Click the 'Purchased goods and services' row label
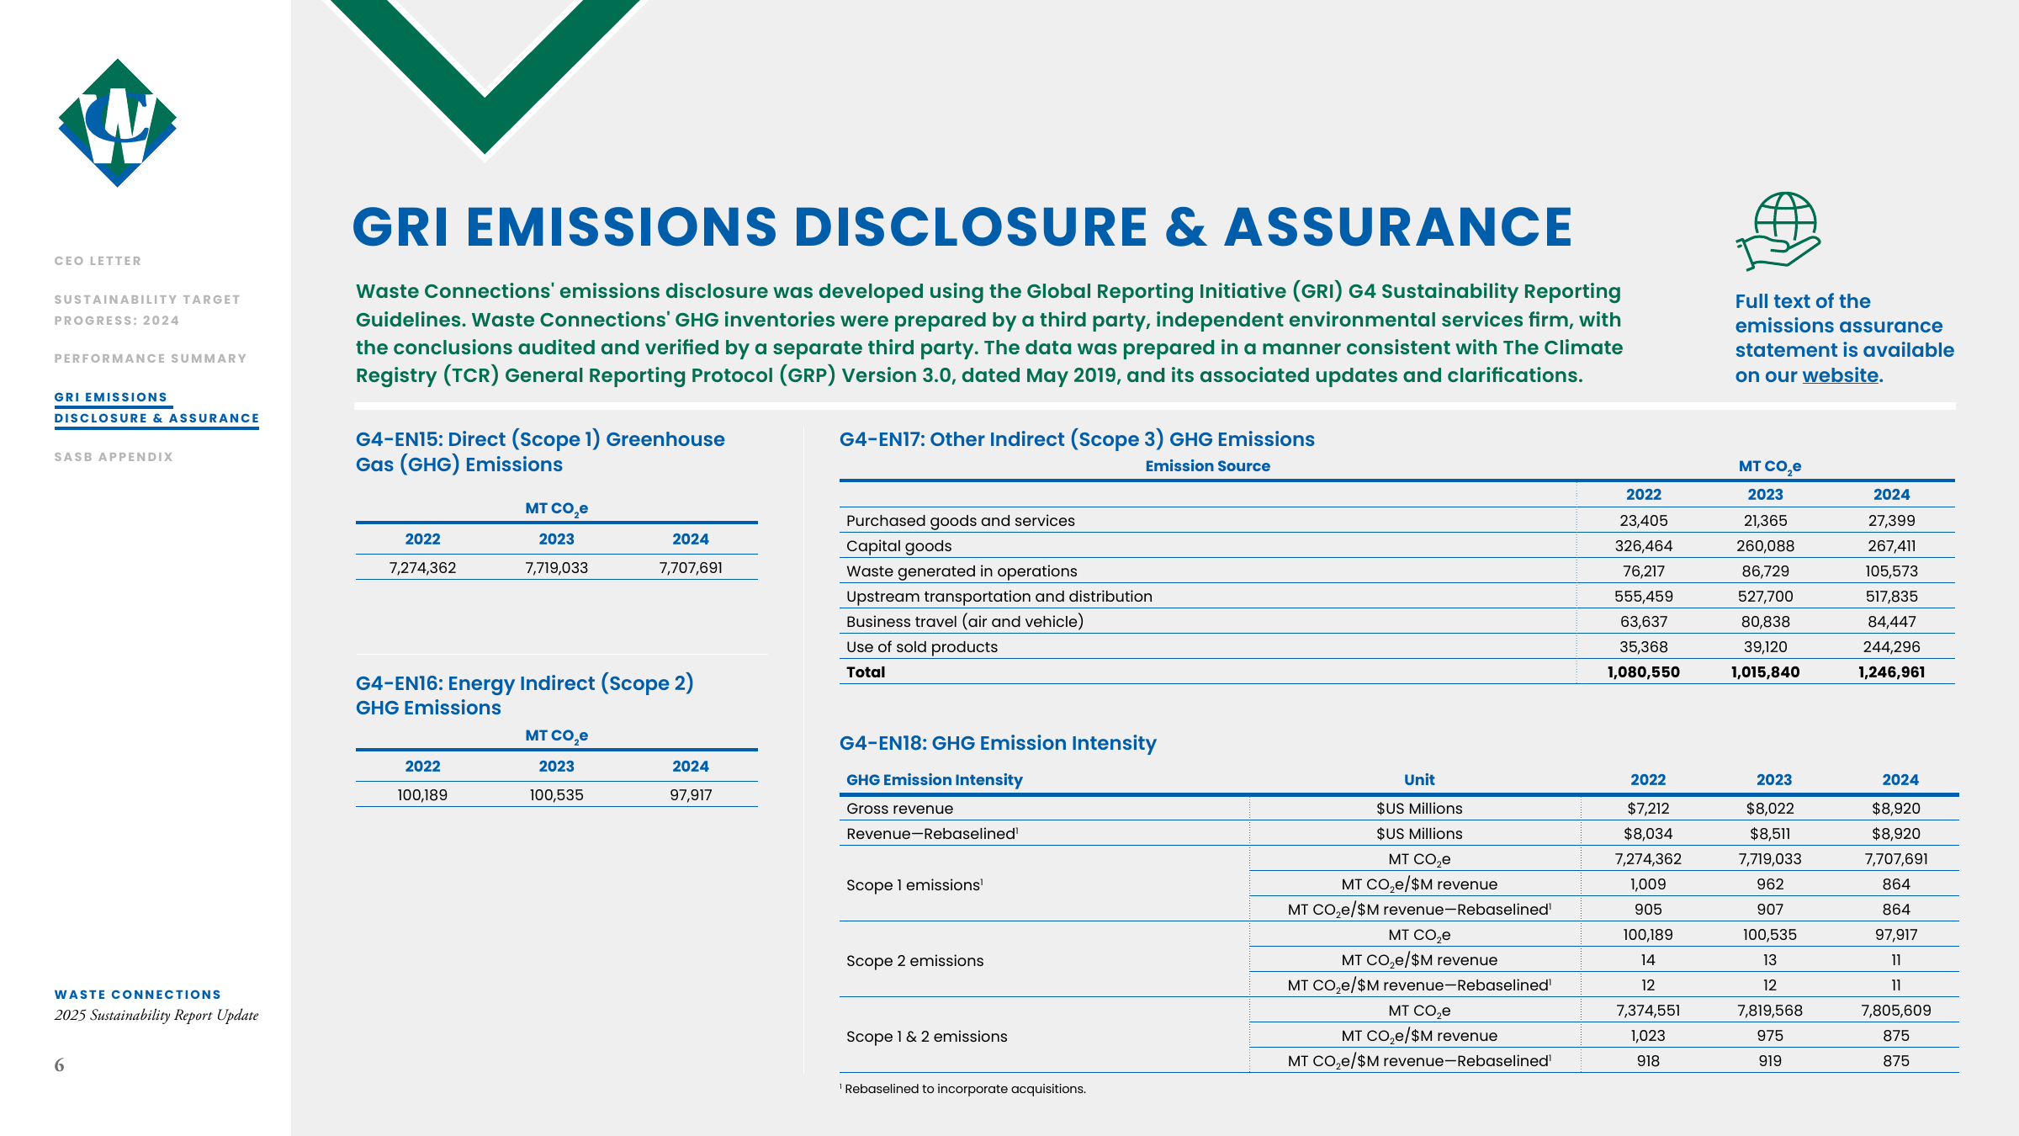The image size is (2019, 1136). click(961, 521)
